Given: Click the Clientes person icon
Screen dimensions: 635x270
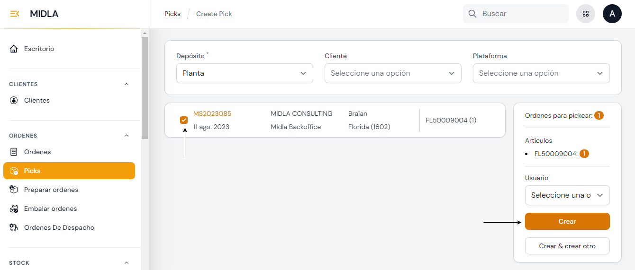Looking at the screenshot, I should [x=14, y=100].
